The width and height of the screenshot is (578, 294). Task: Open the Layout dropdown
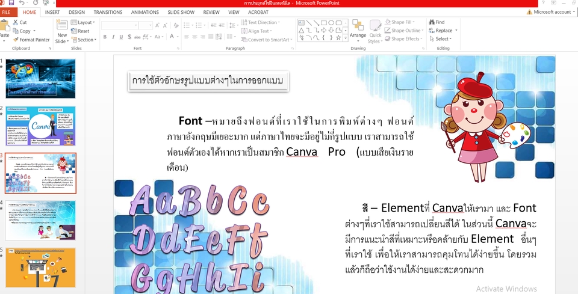click(83, 22)
